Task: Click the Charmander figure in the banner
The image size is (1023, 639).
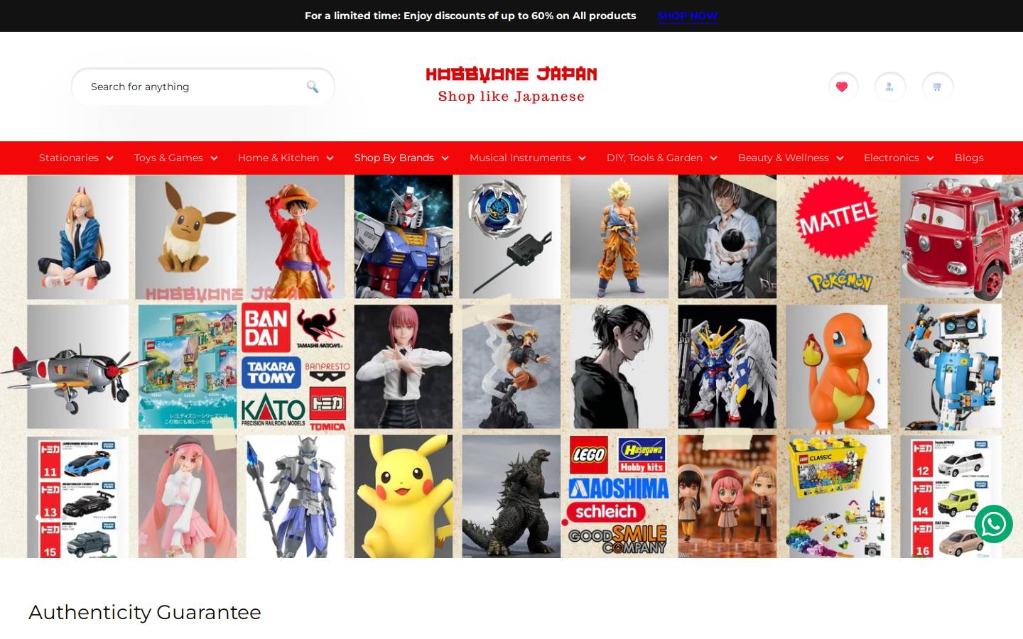Action: click(837, 367)
